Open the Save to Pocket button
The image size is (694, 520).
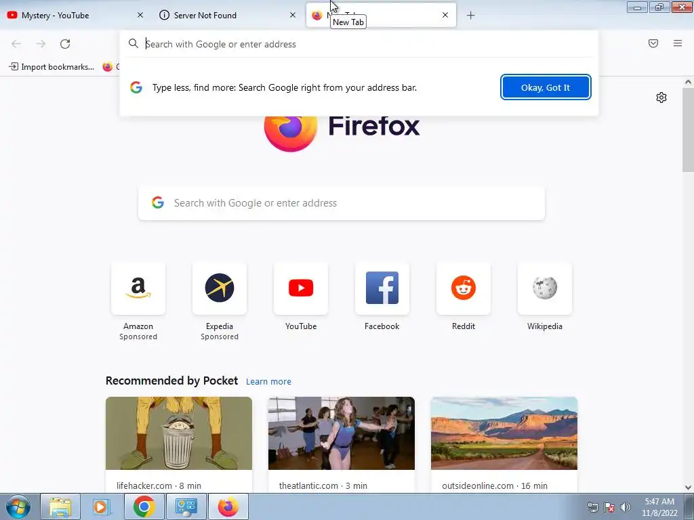click(653, 43)
